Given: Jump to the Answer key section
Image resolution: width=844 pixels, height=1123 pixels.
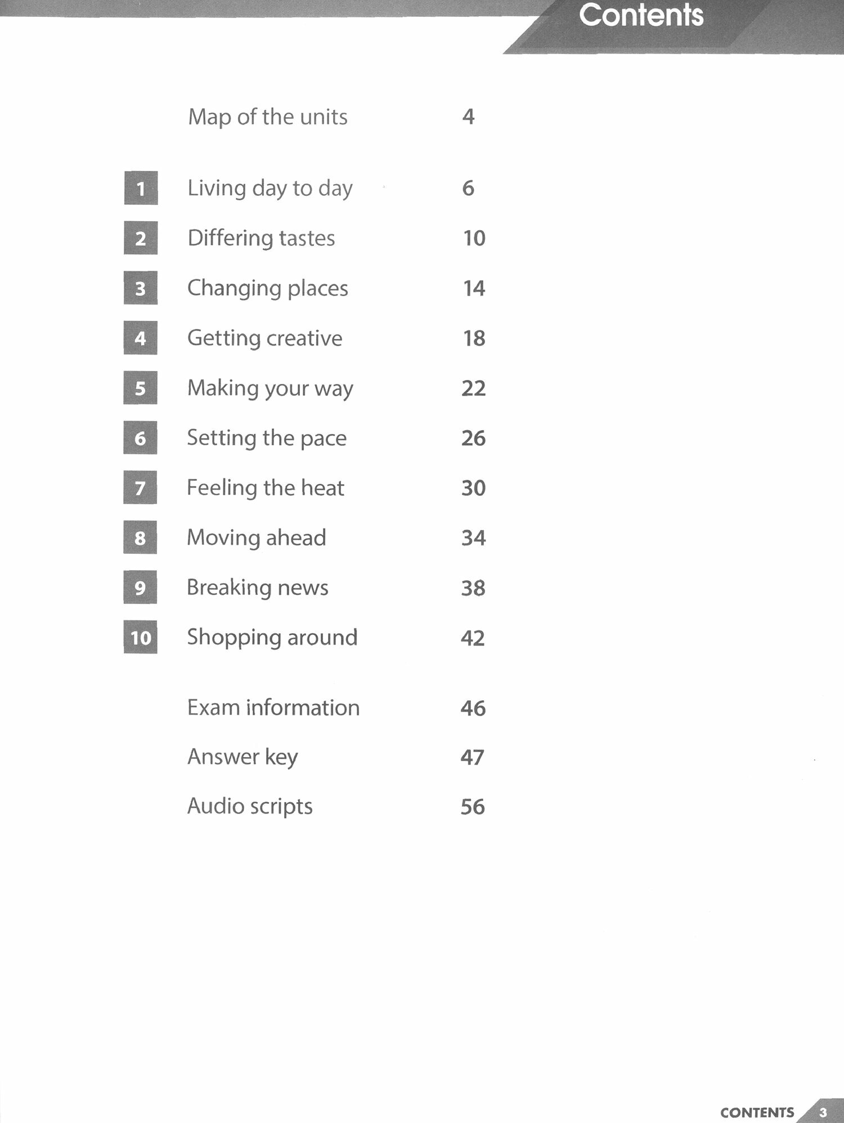Looking at the screenshot, I should (x=243, y=757).
